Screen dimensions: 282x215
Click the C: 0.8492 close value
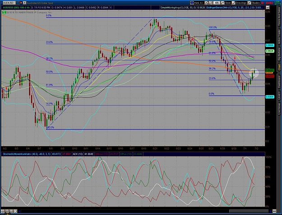click(92, 8)
